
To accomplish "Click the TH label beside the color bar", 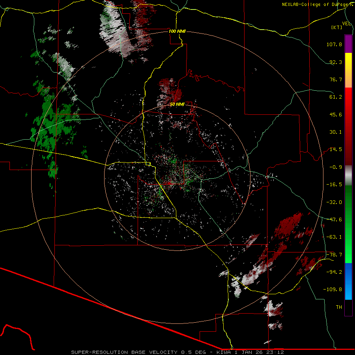I will (339, 307).
